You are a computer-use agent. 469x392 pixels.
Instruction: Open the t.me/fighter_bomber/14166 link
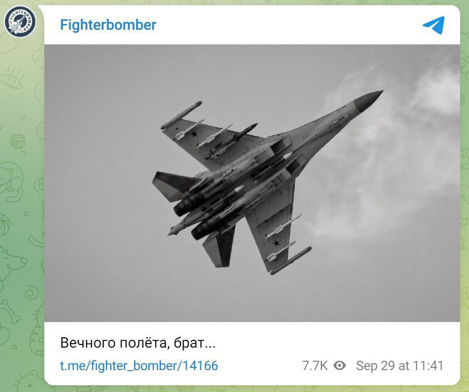tap(139, 366)
